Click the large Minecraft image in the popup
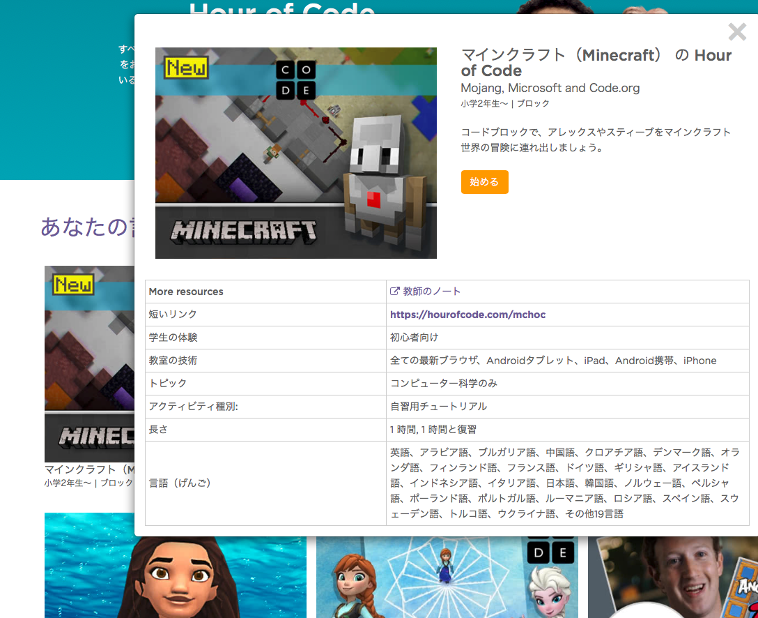758x618 pixels. tap(296, 153)
